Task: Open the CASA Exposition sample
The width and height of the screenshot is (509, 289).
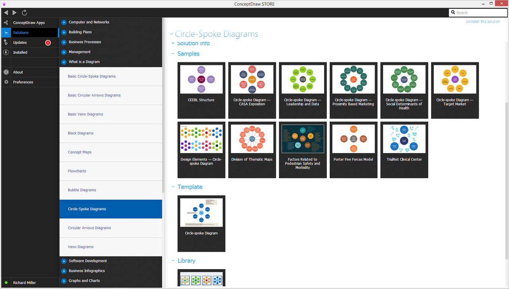Action: [x=252, y=90]
